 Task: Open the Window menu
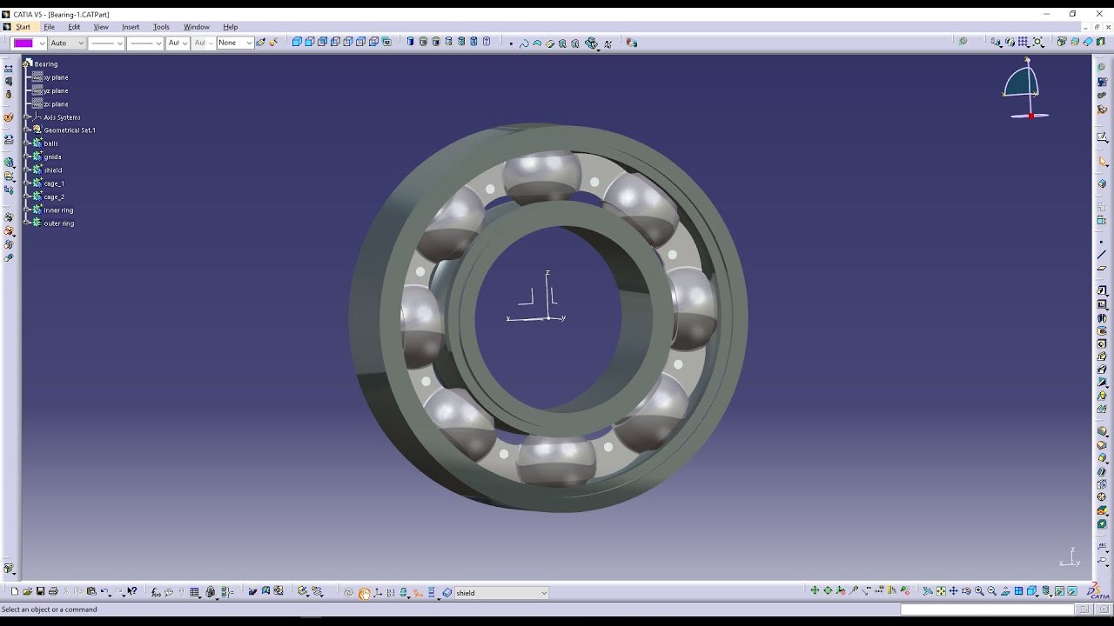click(197, 27)
